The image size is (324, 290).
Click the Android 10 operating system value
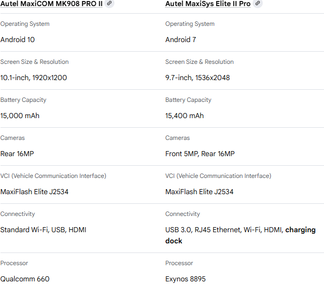click(18, 40)
